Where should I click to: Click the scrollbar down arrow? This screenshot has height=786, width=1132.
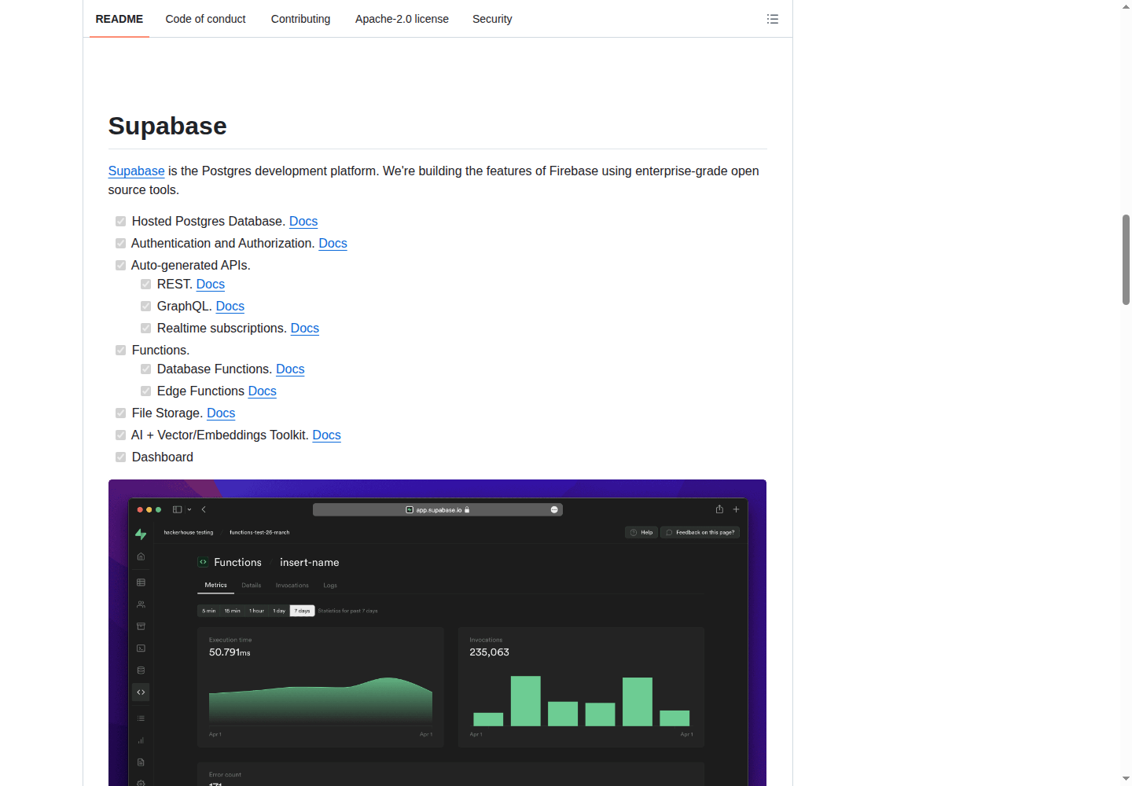[1126, 779]
